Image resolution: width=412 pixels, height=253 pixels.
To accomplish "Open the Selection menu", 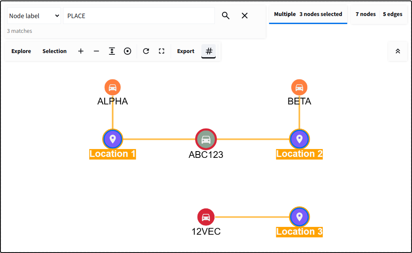I will tap(54, 51).
